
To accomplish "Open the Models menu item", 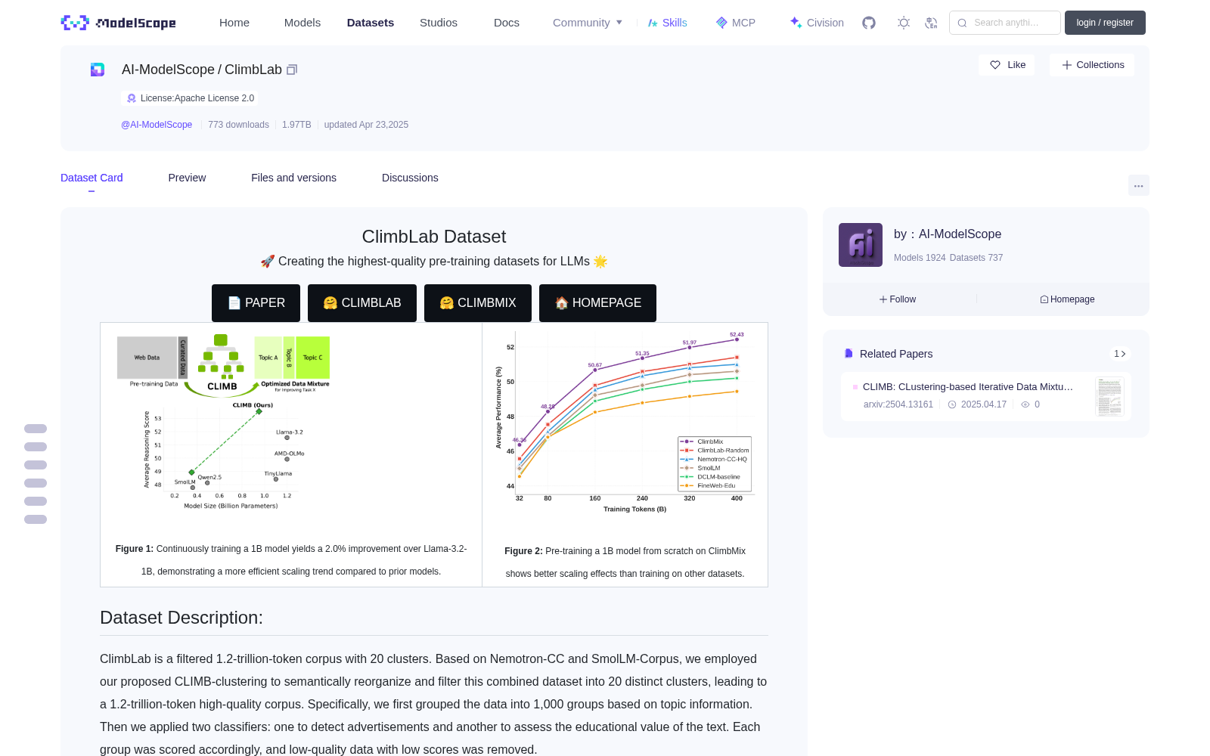I will pyautogui.click(x=302, y=23).
